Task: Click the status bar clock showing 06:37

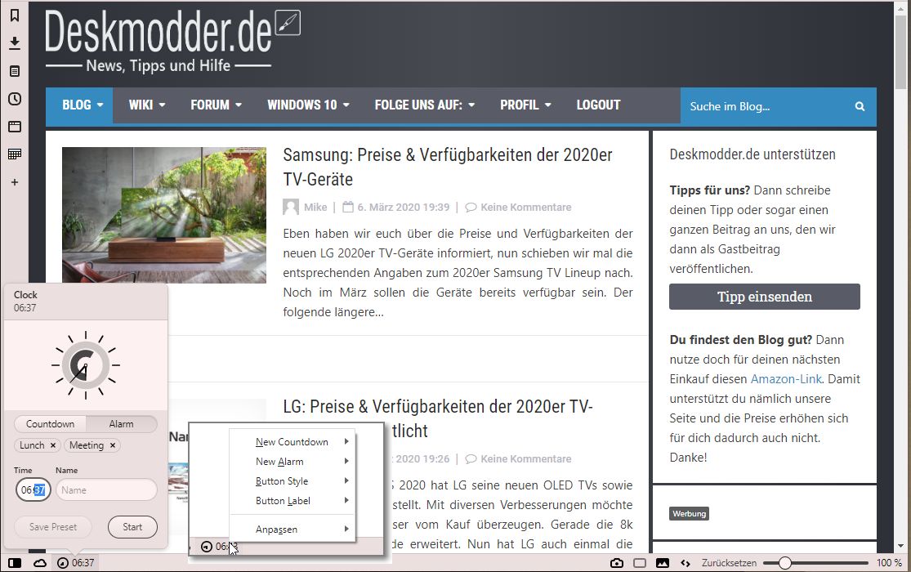Action: (x=75, y=563)
